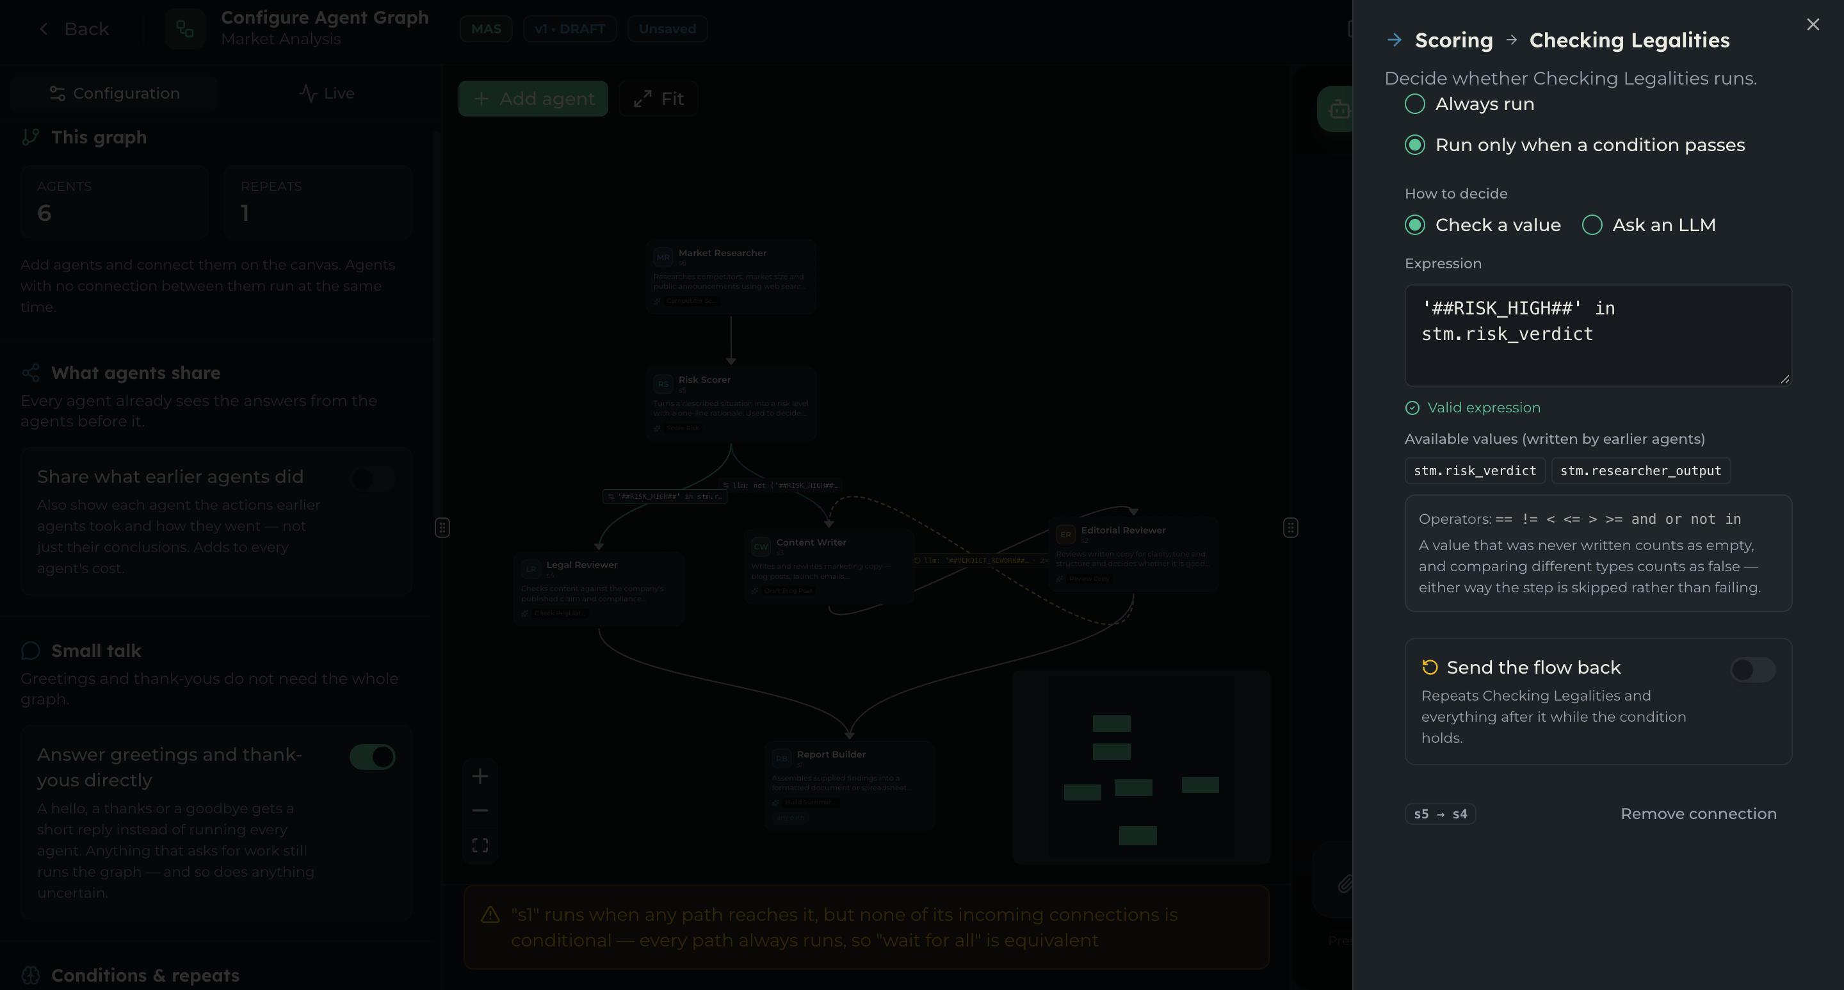Image resolution: width=1844 pixels, height=990 pixels.
Task: Toggle the Send the flow back switch
Action: (x=1752, y=669)
